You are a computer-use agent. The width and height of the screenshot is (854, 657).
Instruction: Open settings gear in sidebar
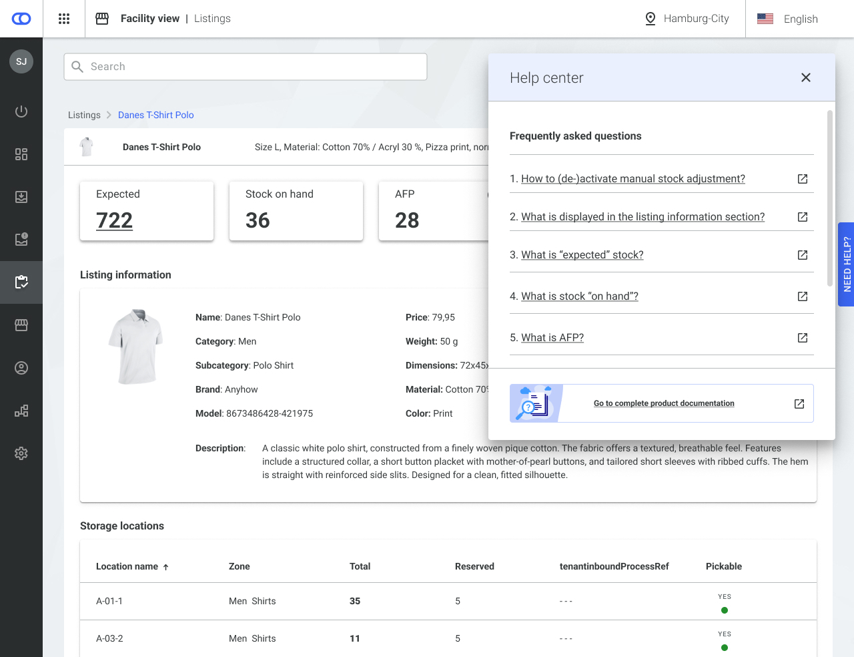pyautogui.click(x=21, y=453)
